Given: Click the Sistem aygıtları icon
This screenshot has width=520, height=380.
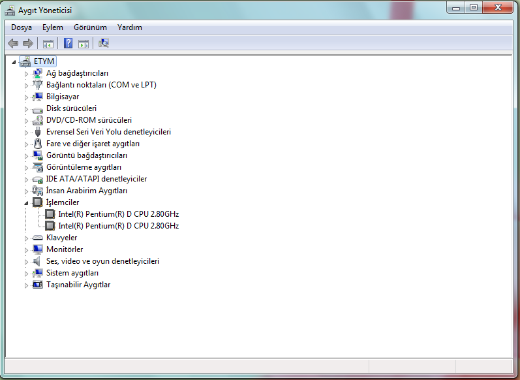Looking at the screenshot, I should click(x=37, y=273).
